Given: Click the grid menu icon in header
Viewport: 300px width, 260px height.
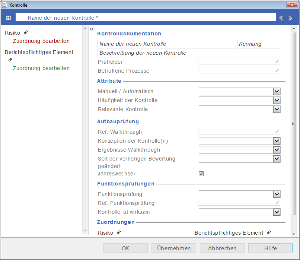Looking at the screenshot, I should (9, 18).
